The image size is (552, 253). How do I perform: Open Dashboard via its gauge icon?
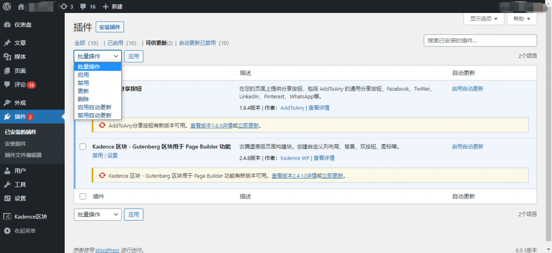[x=7, y=25]
